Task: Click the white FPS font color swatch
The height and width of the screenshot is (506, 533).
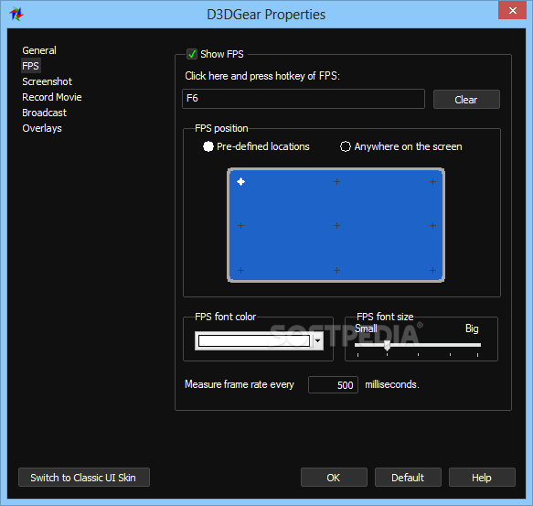Action: [254, 340]
